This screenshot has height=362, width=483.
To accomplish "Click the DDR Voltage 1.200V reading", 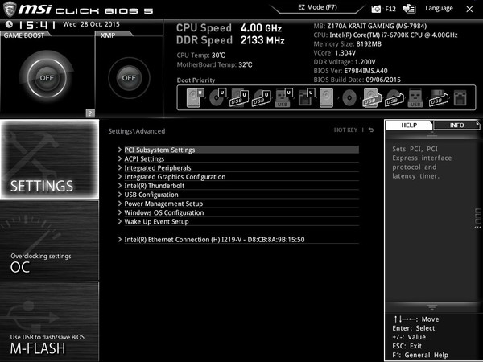I will (x=345, y=62).
